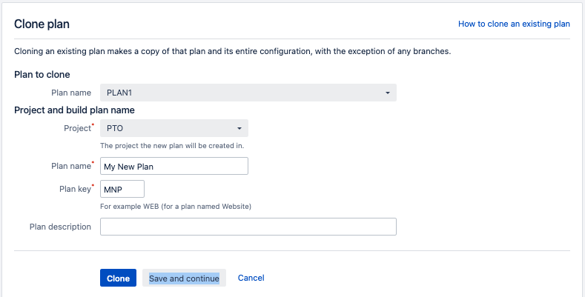Click into the MNP plan key field

pyautogui.click(x=122, y=189)
